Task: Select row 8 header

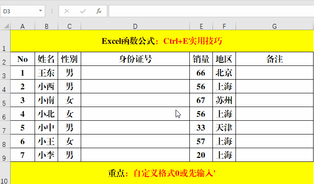Action: [x=5, y=141]
